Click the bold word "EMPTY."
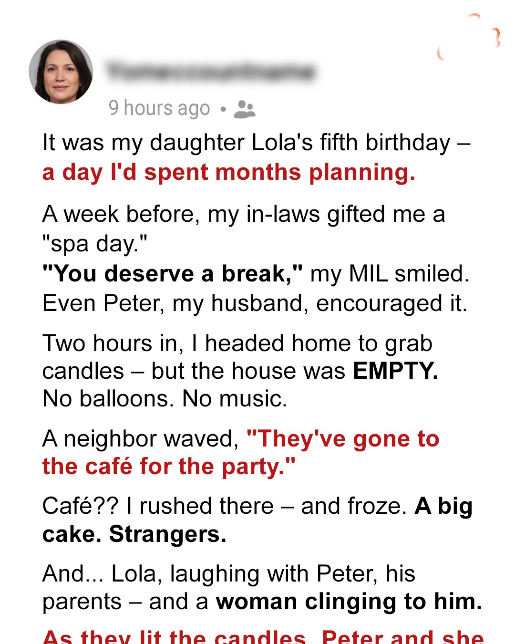The height and width of the screenshot is (644, 515). [x=395, y=371]
